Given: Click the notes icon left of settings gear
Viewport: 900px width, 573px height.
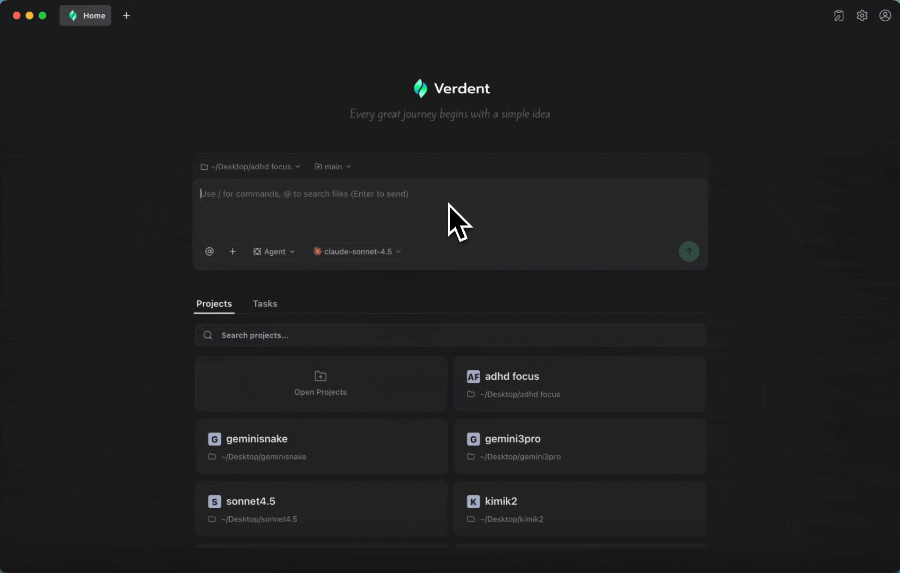Looking at the screenshot, I should pos(838,16).
